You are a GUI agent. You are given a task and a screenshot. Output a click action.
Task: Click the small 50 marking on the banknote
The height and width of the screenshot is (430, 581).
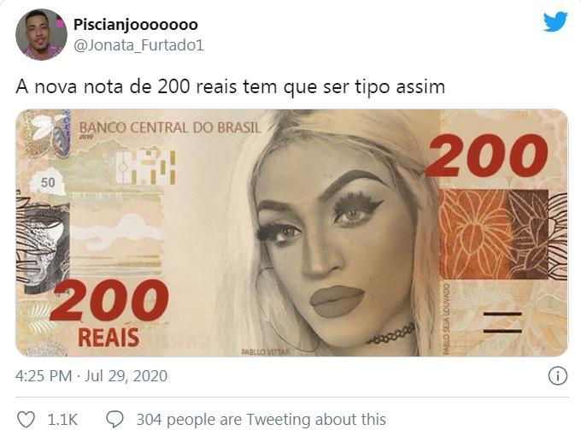48,183
